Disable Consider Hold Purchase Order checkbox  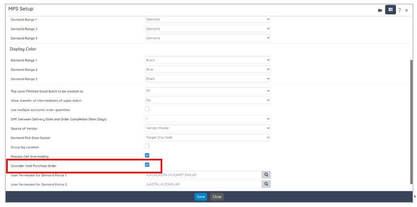(x=147, y=164)
